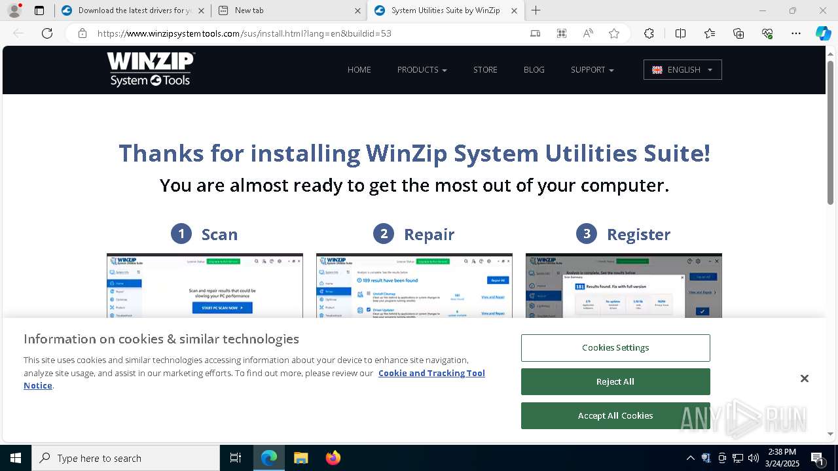
Task: Dismiss the cookie banner with X
Action: (805, 379)
